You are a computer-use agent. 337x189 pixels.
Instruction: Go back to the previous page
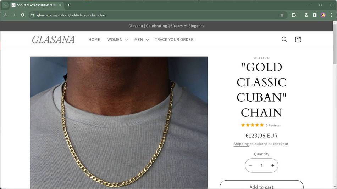(5, 15)
